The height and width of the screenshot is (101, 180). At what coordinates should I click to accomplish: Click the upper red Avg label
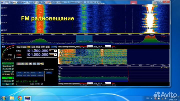click(113, 46)
